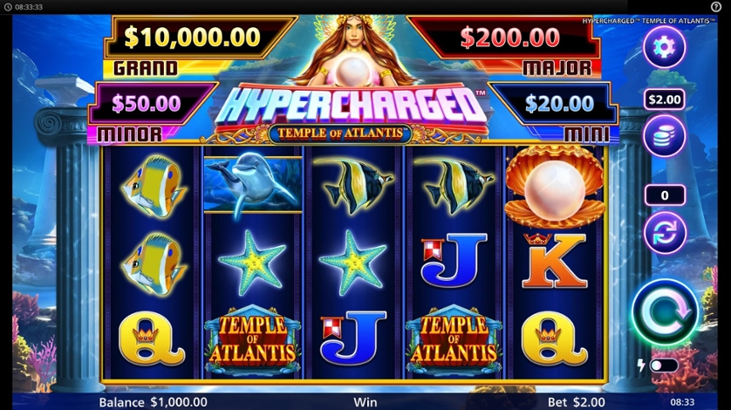Spin the reels with the big circular arrow

[x=666, y=312]
